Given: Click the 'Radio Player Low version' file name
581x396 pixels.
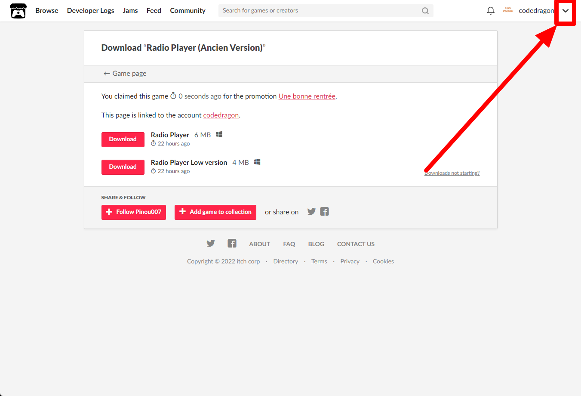Looking at the screenshot, I should [x=189, y=162].
